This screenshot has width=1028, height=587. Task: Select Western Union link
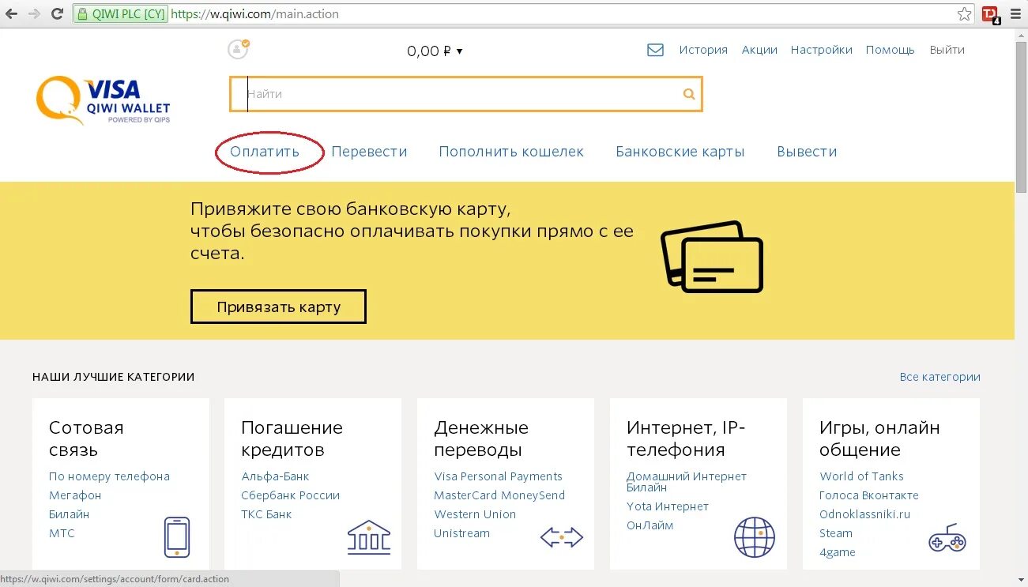pyautogui.click(x=475, y=514)
